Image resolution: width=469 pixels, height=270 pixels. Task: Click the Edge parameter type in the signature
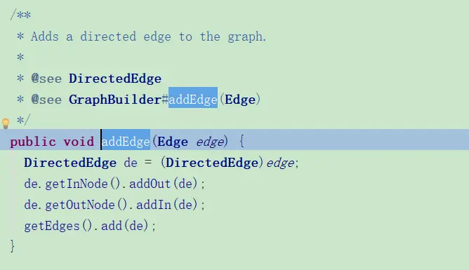173,142
